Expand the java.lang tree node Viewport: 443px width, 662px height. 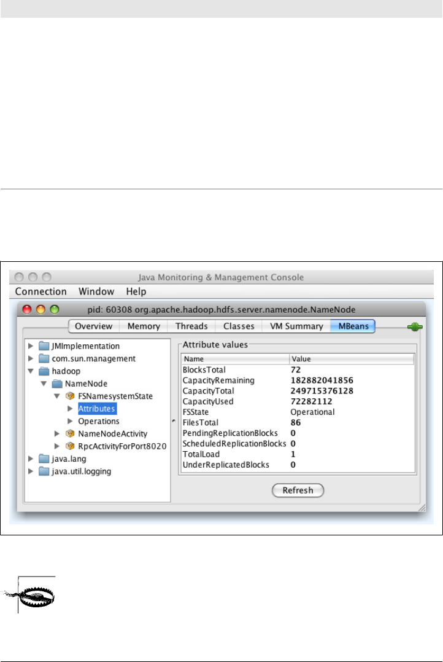pos(30,459)
